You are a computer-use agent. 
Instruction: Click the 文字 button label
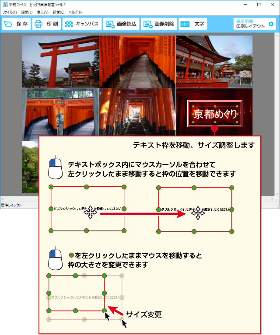(x=199, y=24)
